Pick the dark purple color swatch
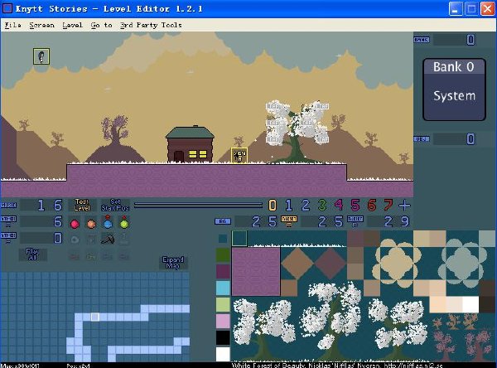497x368 pixels. tap(223, 272)
